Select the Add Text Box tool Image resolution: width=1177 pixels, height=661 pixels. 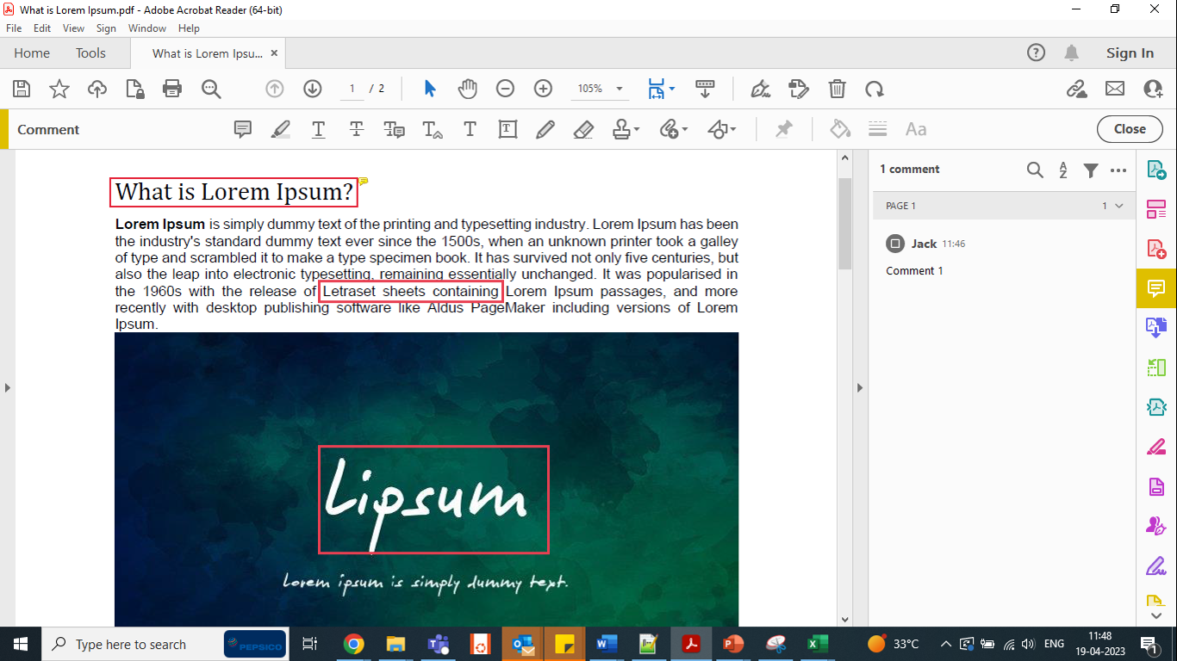click(x=508, y=129)
